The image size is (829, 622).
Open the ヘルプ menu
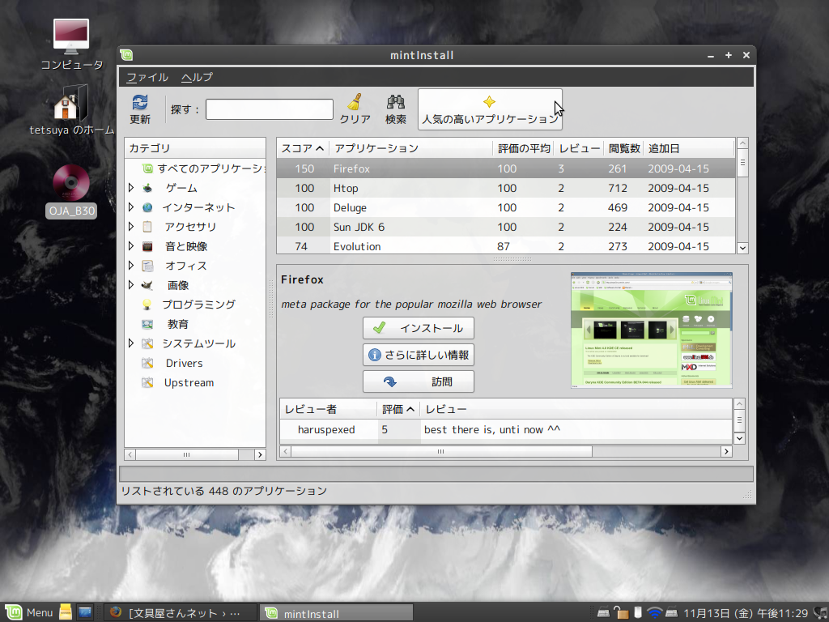[x=197, y=77]
